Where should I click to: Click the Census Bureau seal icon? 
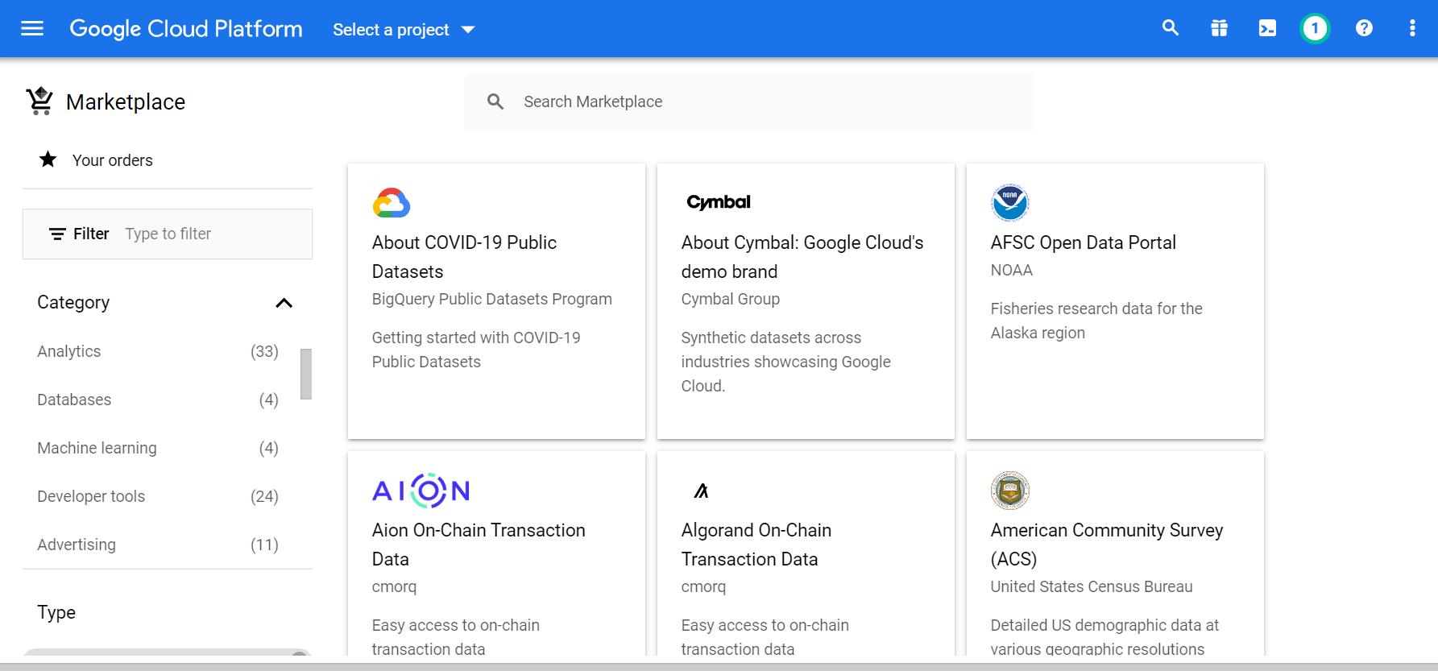1010,491
